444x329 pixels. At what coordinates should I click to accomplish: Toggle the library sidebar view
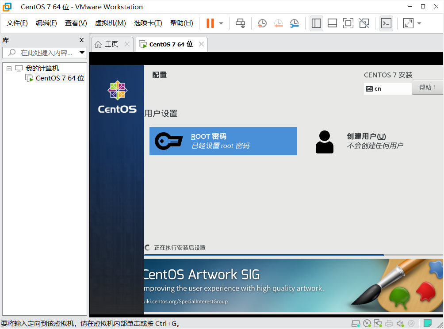(316, 23)
